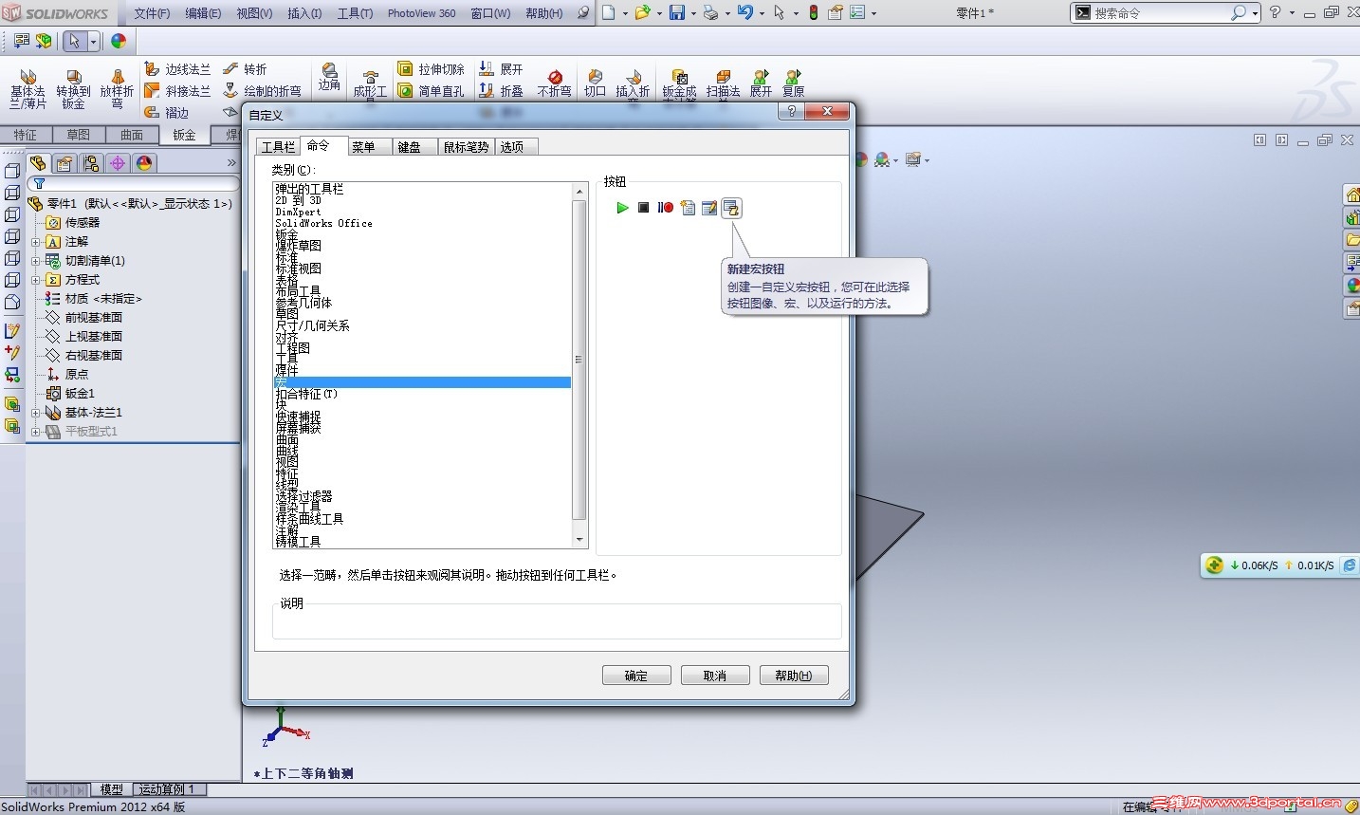
Task: Switch to the 草图 command manager tab
Action: pos(79,135)
